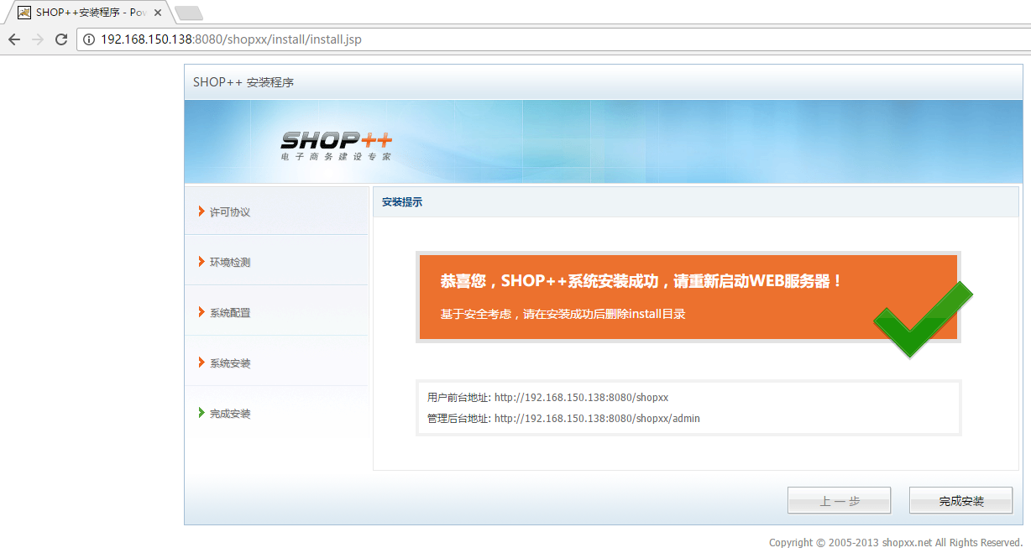Click the 删除install目录 security notice text
Screen dimensions: 1031x553
[x=563, y=314]
